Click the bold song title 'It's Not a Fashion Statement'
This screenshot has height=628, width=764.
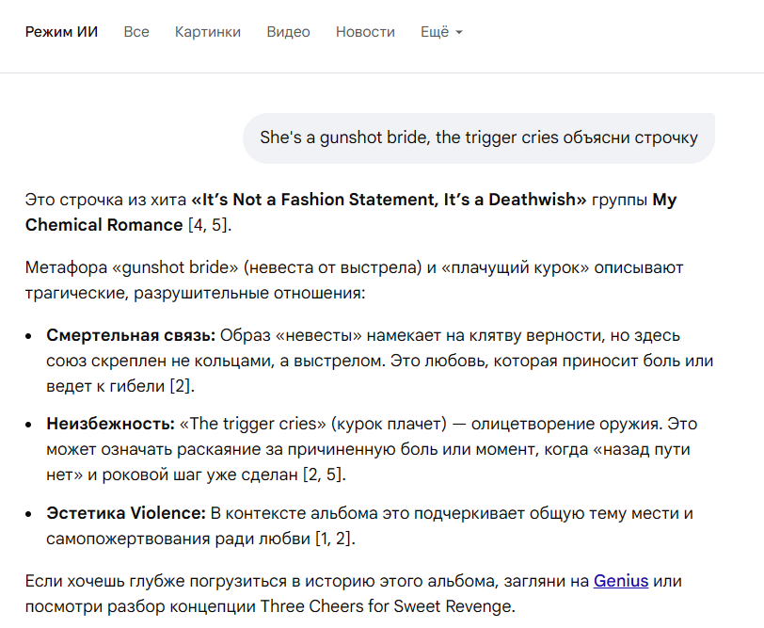click(388, 200)
